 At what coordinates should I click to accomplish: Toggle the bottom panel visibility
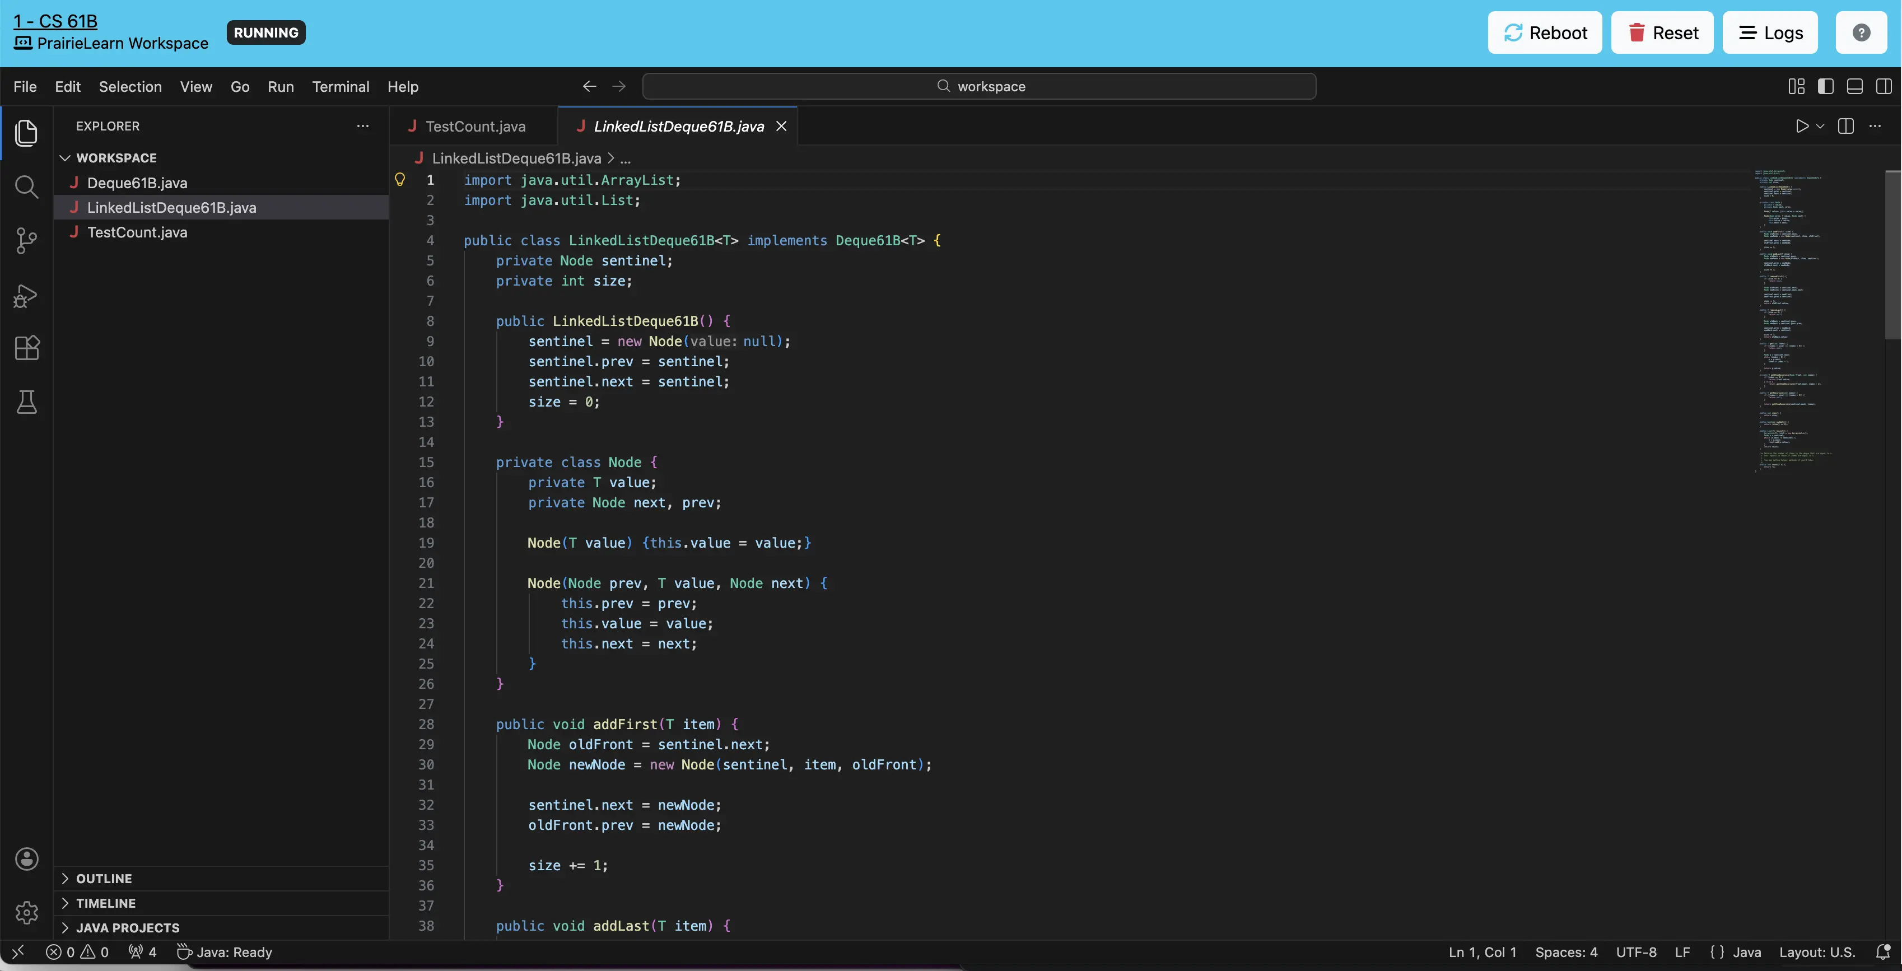[1855, 86]
